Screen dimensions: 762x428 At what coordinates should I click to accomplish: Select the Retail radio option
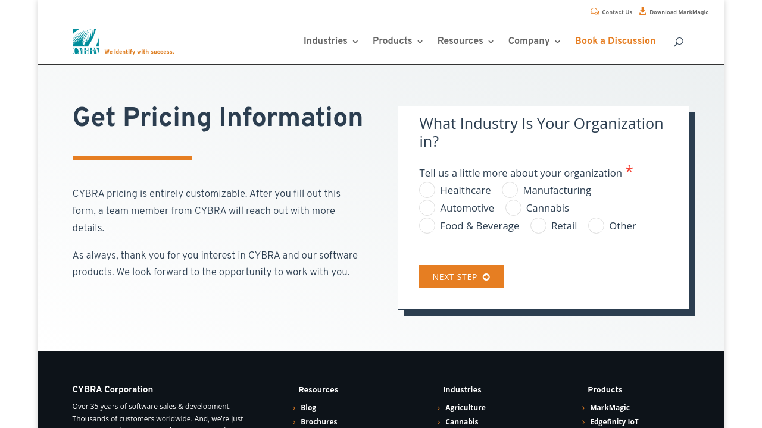tap(539, 226)
